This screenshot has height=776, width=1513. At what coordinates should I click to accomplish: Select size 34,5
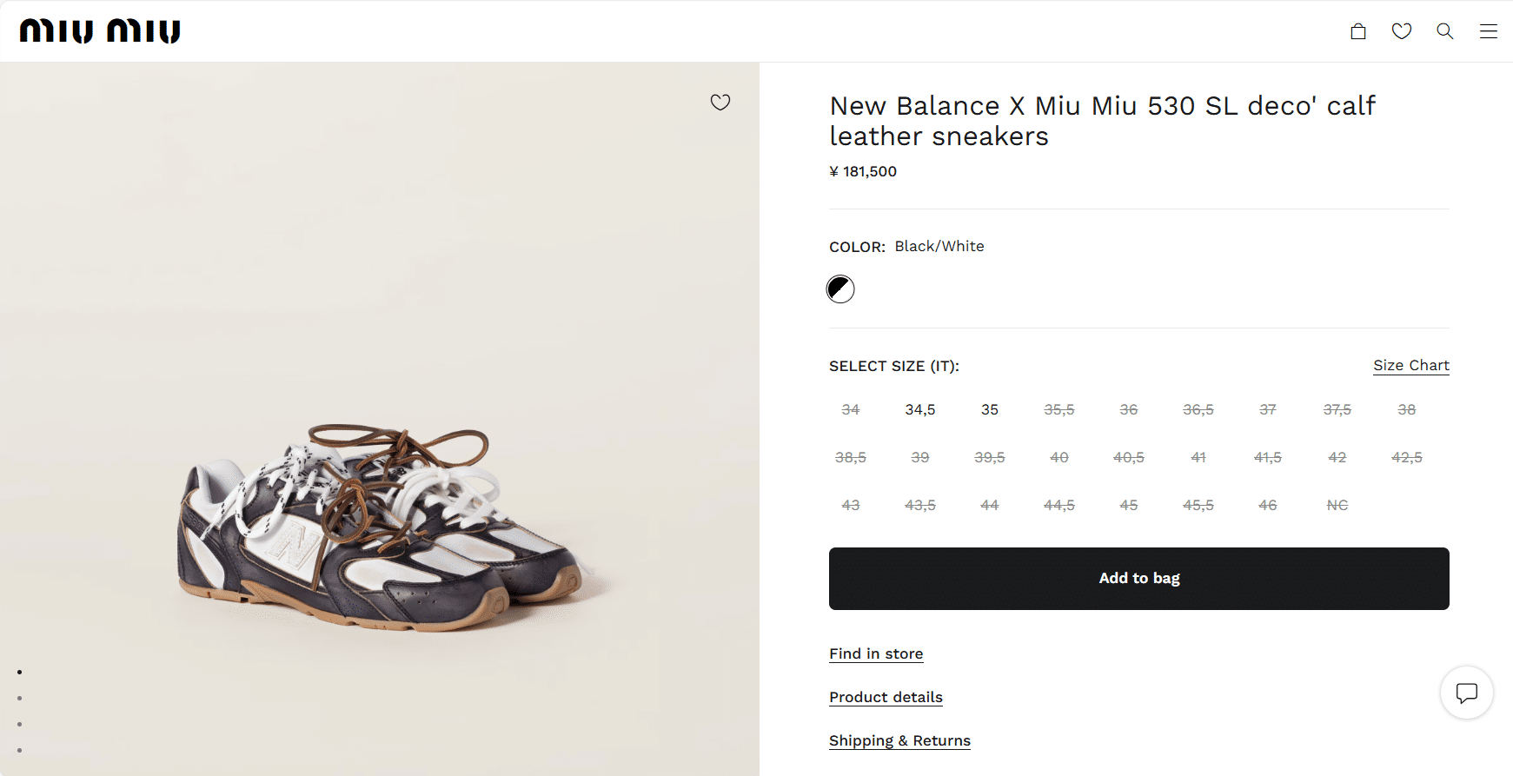(920, 409)
